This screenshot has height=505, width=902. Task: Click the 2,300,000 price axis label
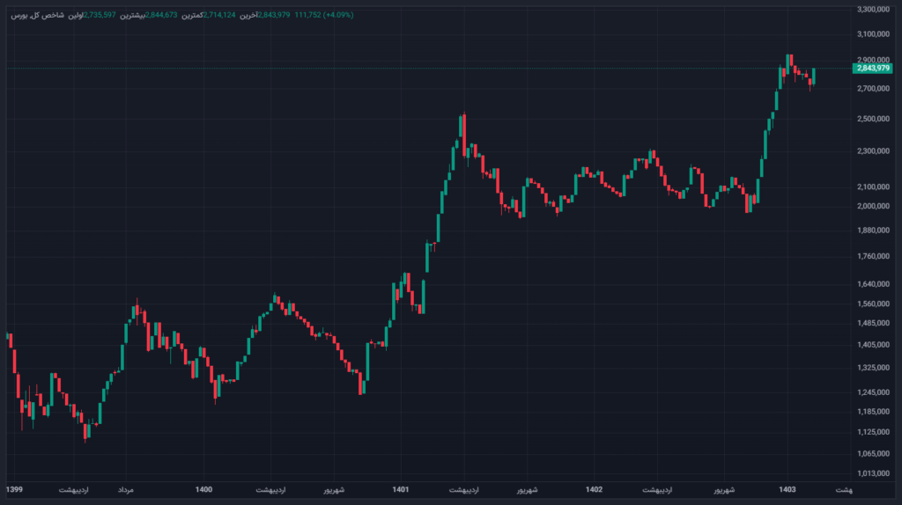tap(873, 151)
